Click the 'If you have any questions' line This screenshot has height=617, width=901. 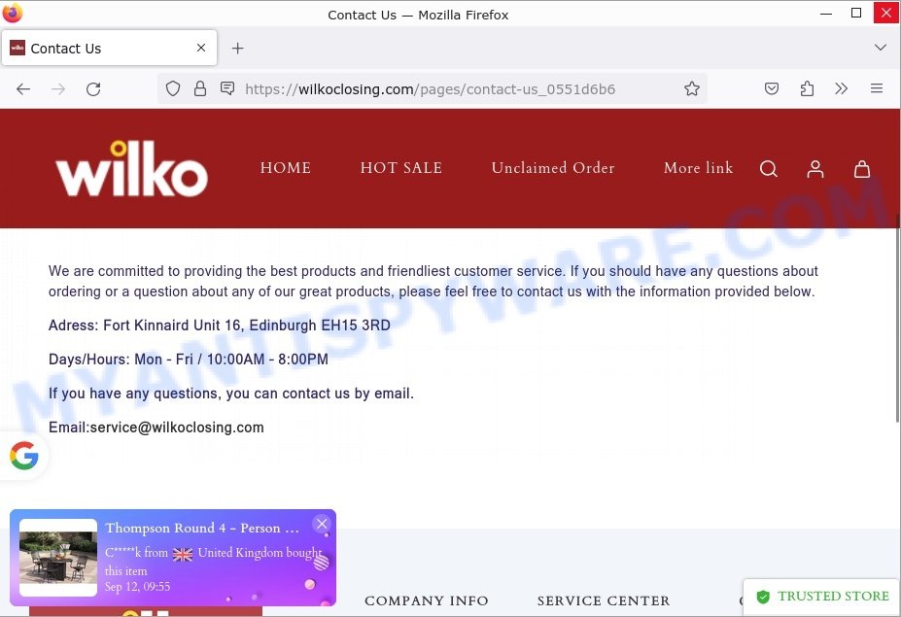[x=231, y=394]
